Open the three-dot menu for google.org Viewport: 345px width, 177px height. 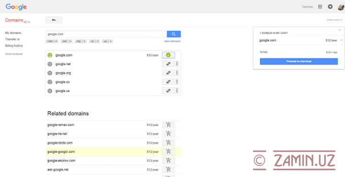click(177, 73)
